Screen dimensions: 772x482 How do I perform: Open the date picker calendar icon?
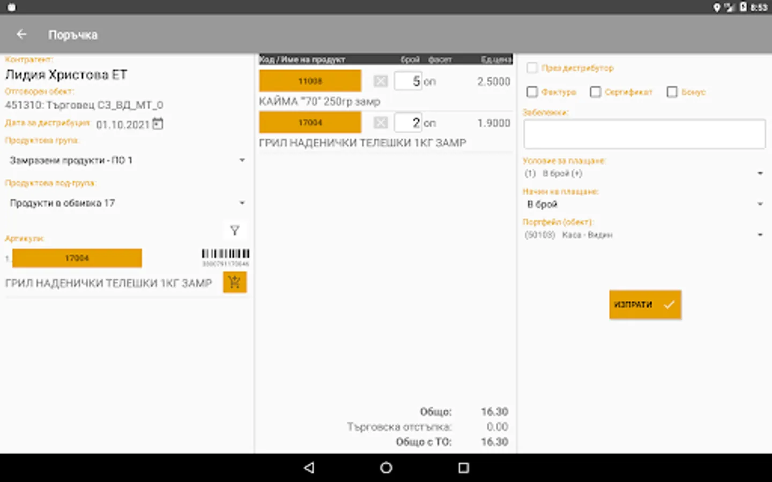158,123
